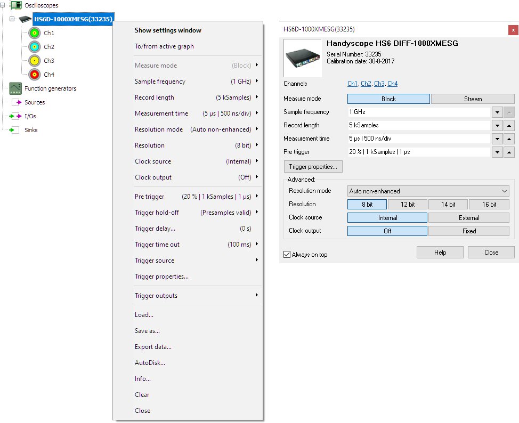Select the green Ch1 channel icon
This screenshot has height=423, width=519.
pyautogui.click(x=35, y=33)
